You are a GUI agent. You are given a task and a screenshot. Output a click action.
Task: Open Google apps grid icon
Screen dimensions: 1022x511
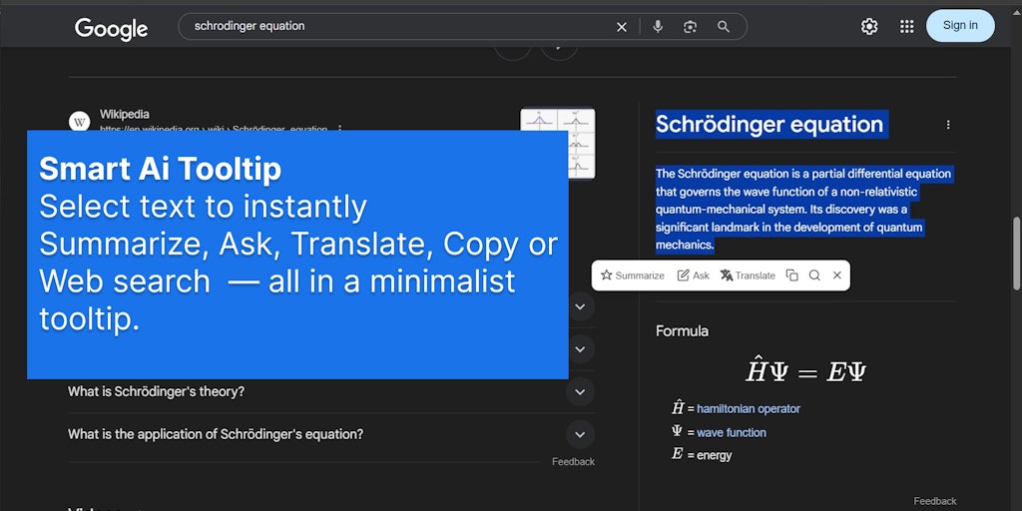[x=906, y=26]
